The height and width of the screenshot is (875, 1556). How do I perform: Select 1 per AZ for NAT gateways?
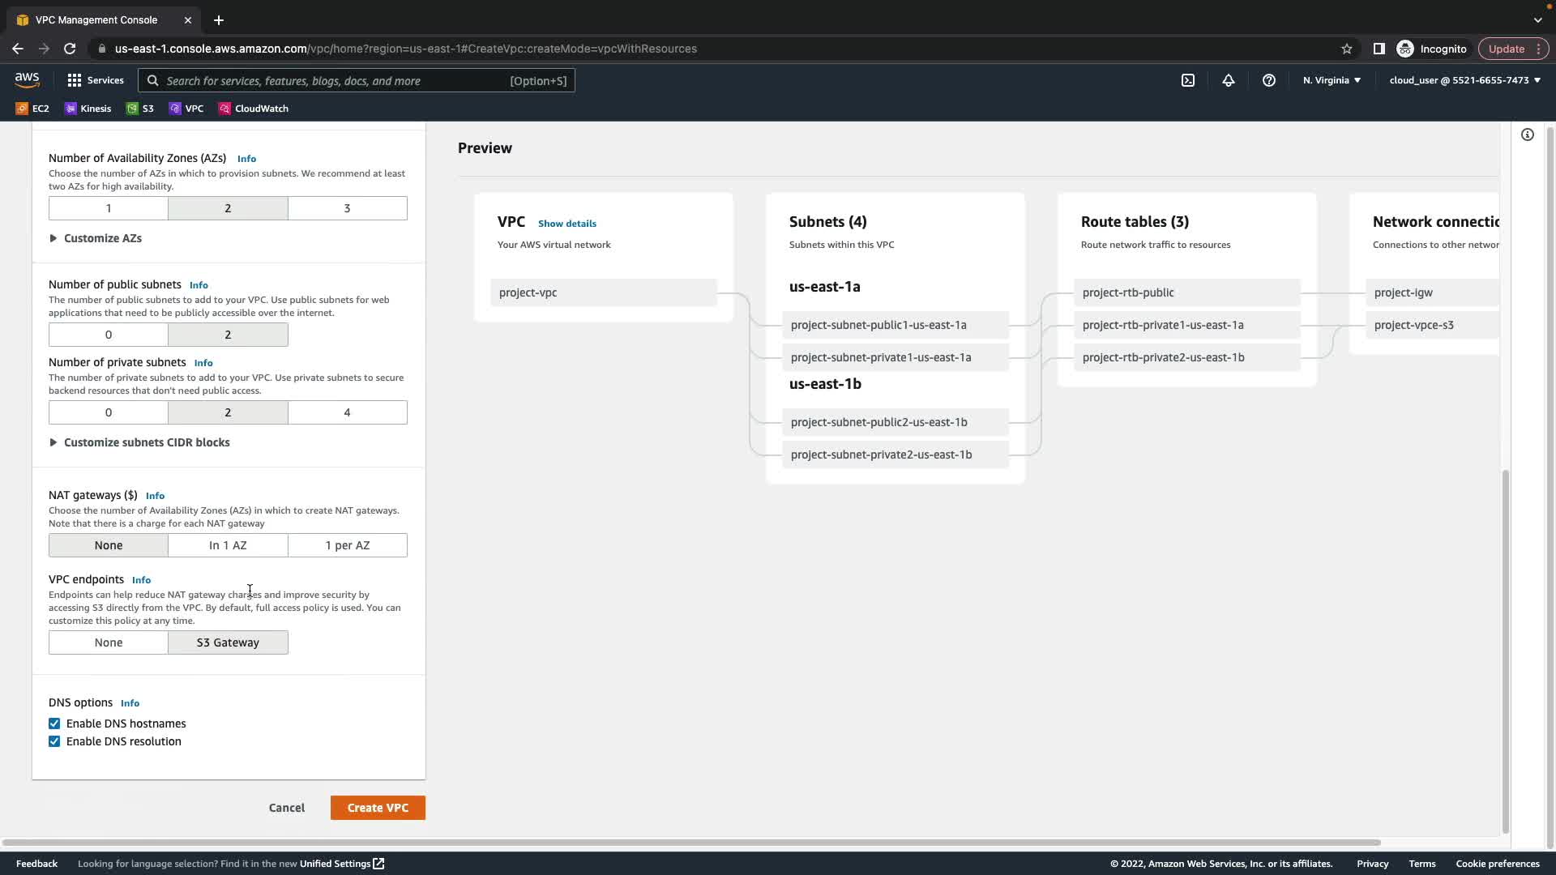[x=347, y=545]
